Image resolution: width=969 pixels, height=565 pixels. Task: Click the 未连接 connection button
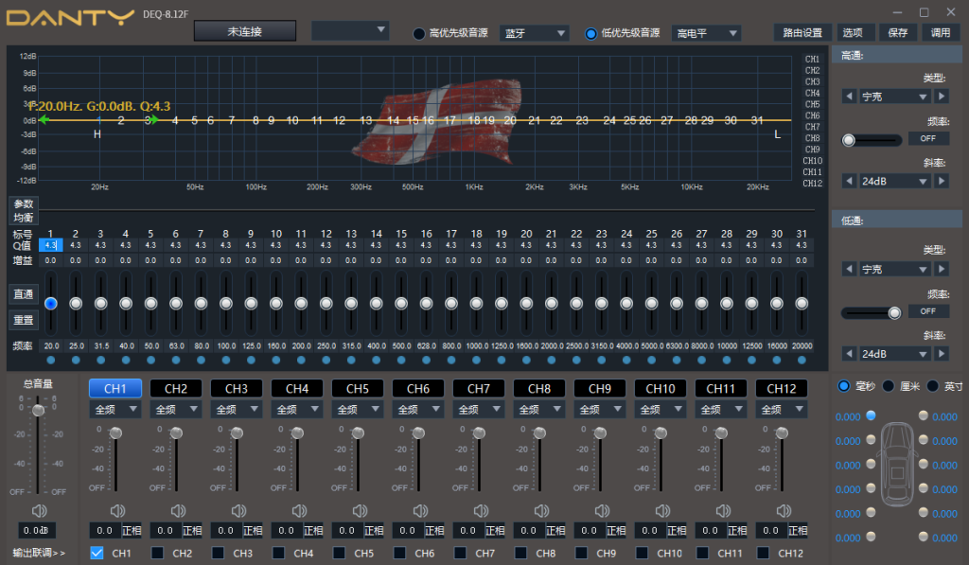click(245, 31)
